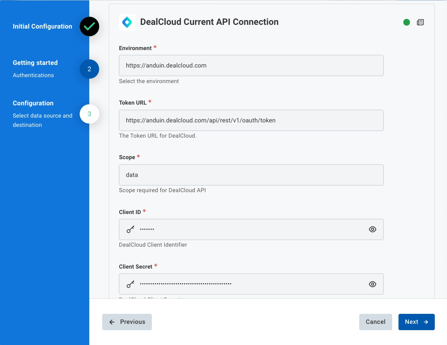447x345 pixels.
Task: Go to Configuration step
Action: (x=33, y=103)
